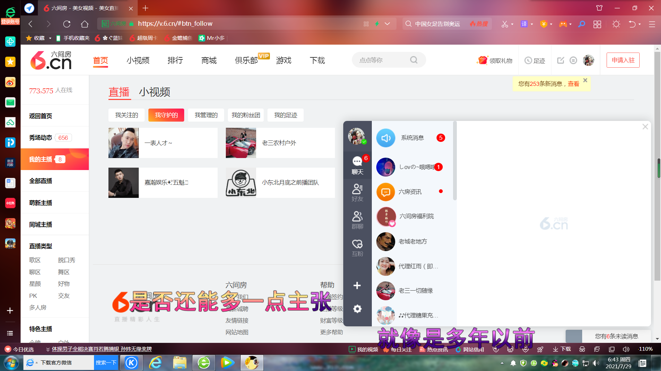Open 六房资讯 orange message icon
This screenshot has height=371, width=661.
click(386, 192)
